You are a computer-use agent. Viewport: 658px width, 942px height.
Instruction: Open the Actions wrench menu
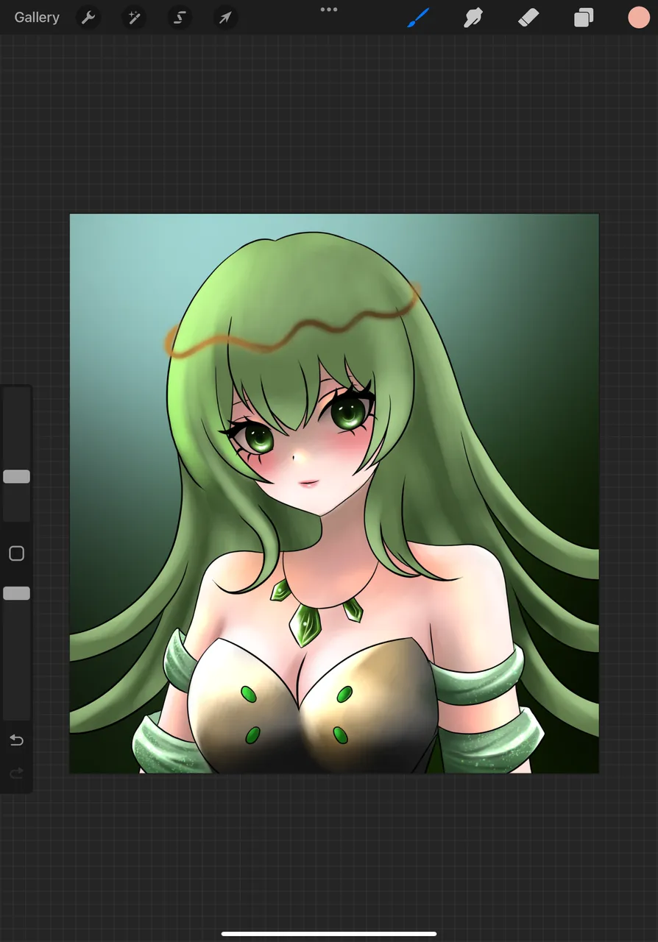pos(88,18)
